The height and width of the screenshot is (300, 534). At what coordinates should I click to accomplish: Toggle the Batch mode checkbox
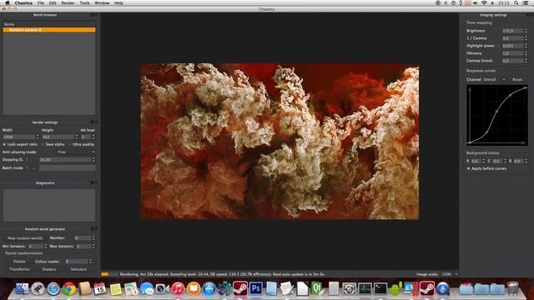(x=27, y=167)
